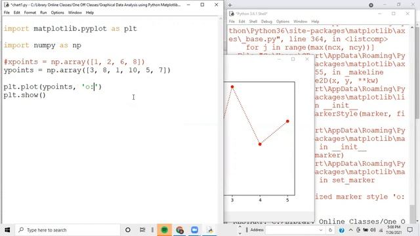This screenshot has width=420, height=236.
Task: Click the taskbar toolbar scroll up arrow
Action: (x=240, y=227)
